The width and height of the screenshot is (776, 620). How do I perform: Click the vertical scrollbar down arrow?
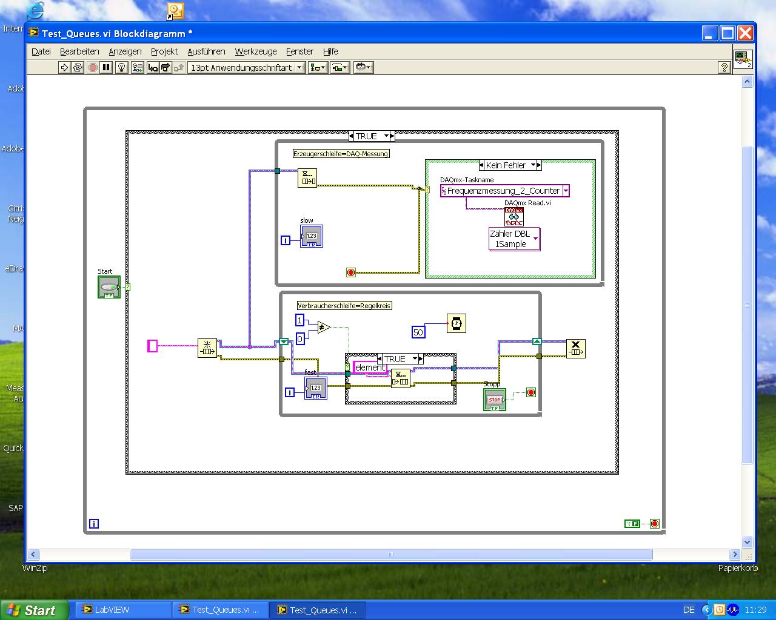(x=748, y=542)
